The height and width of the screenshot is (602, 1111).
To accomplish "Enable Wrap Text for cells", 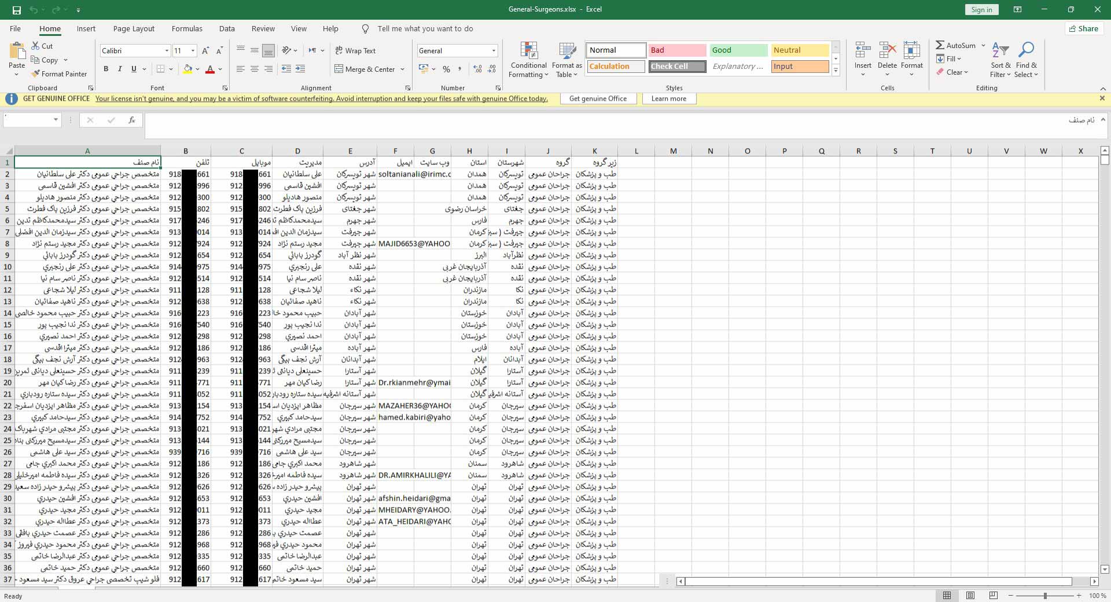I will coord(355,51).
